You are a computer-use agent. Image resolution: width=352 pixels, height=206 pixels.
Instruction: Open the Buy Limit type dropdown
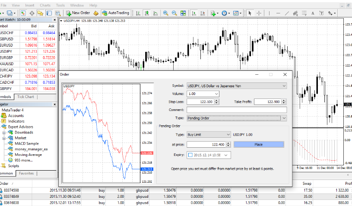209,135
